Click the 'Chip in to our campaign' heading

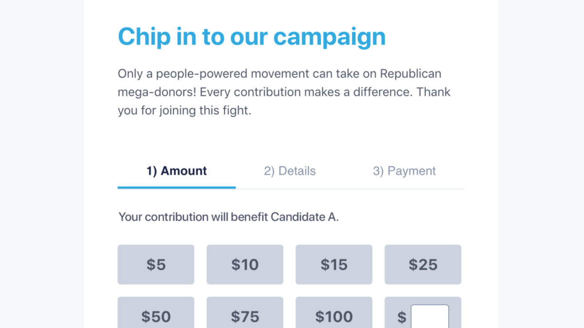(x=252, y=36)
